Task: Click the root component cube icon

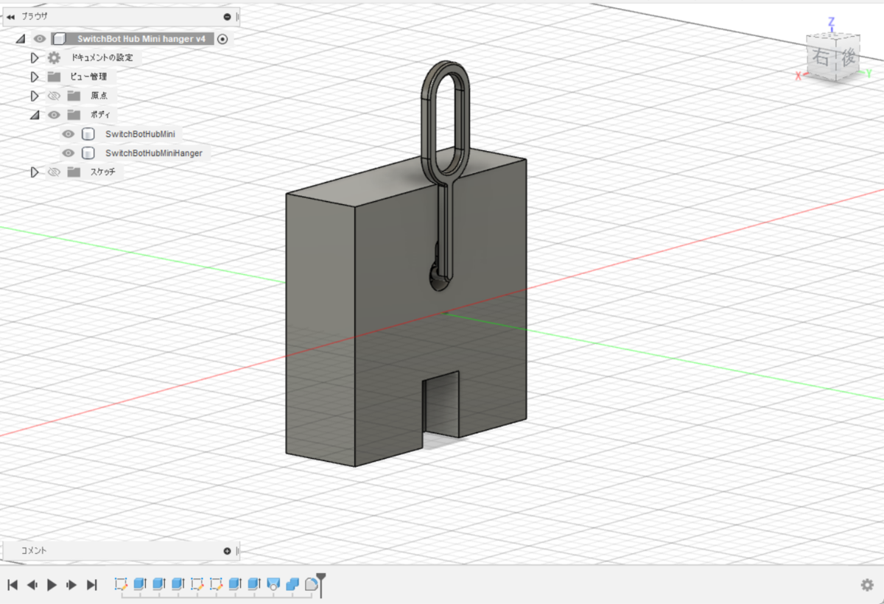Action: click(x=60, y=38)
